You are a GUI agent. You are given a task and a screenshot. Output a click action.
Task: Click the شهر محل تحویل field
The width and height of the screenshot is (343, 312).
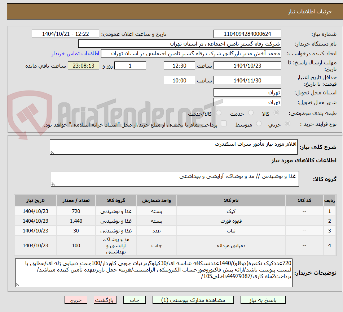tap(247, 102)
